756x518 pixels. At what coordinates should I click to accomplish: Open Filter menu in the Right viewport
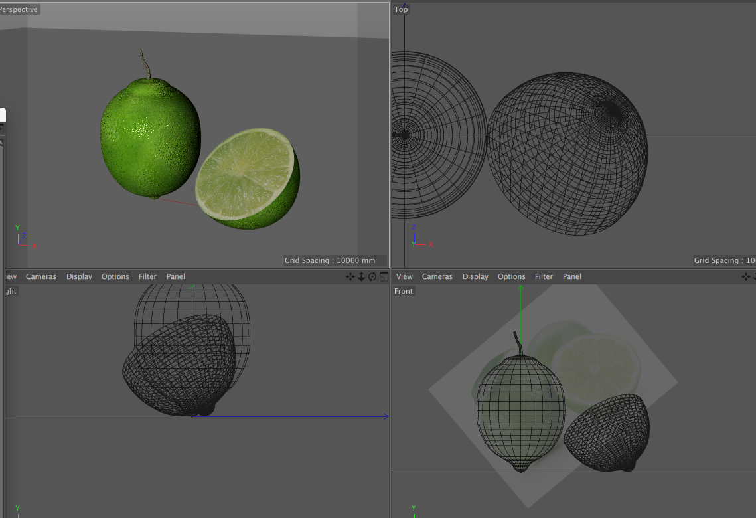tap(147, 277)
